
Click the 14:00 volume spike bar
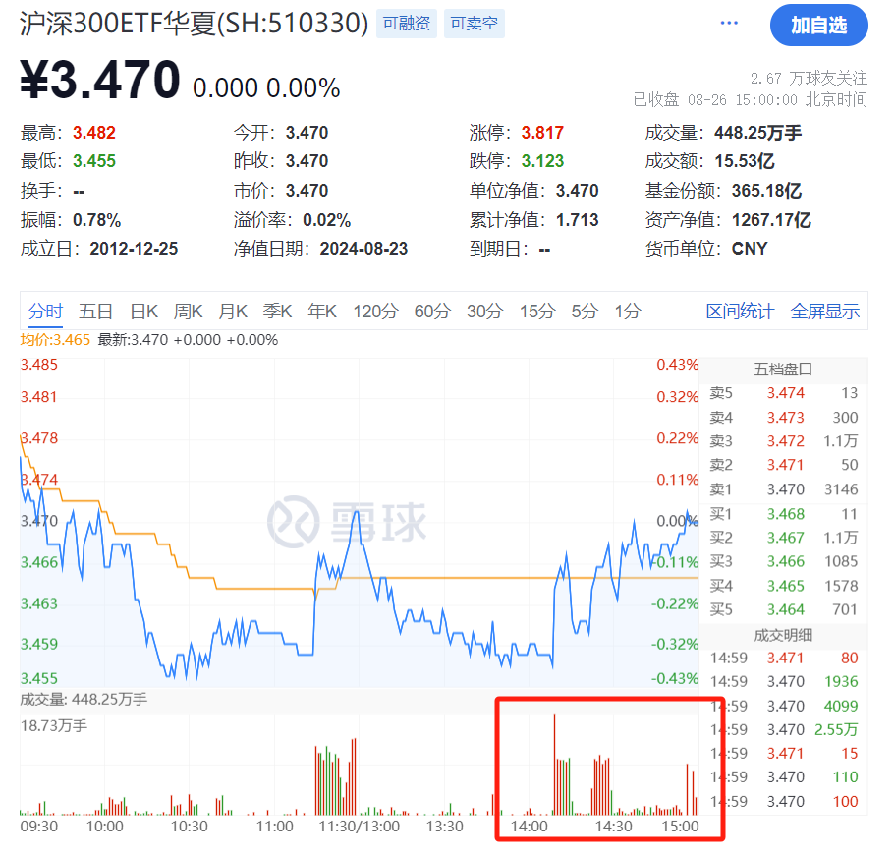(x=554, y=764)
